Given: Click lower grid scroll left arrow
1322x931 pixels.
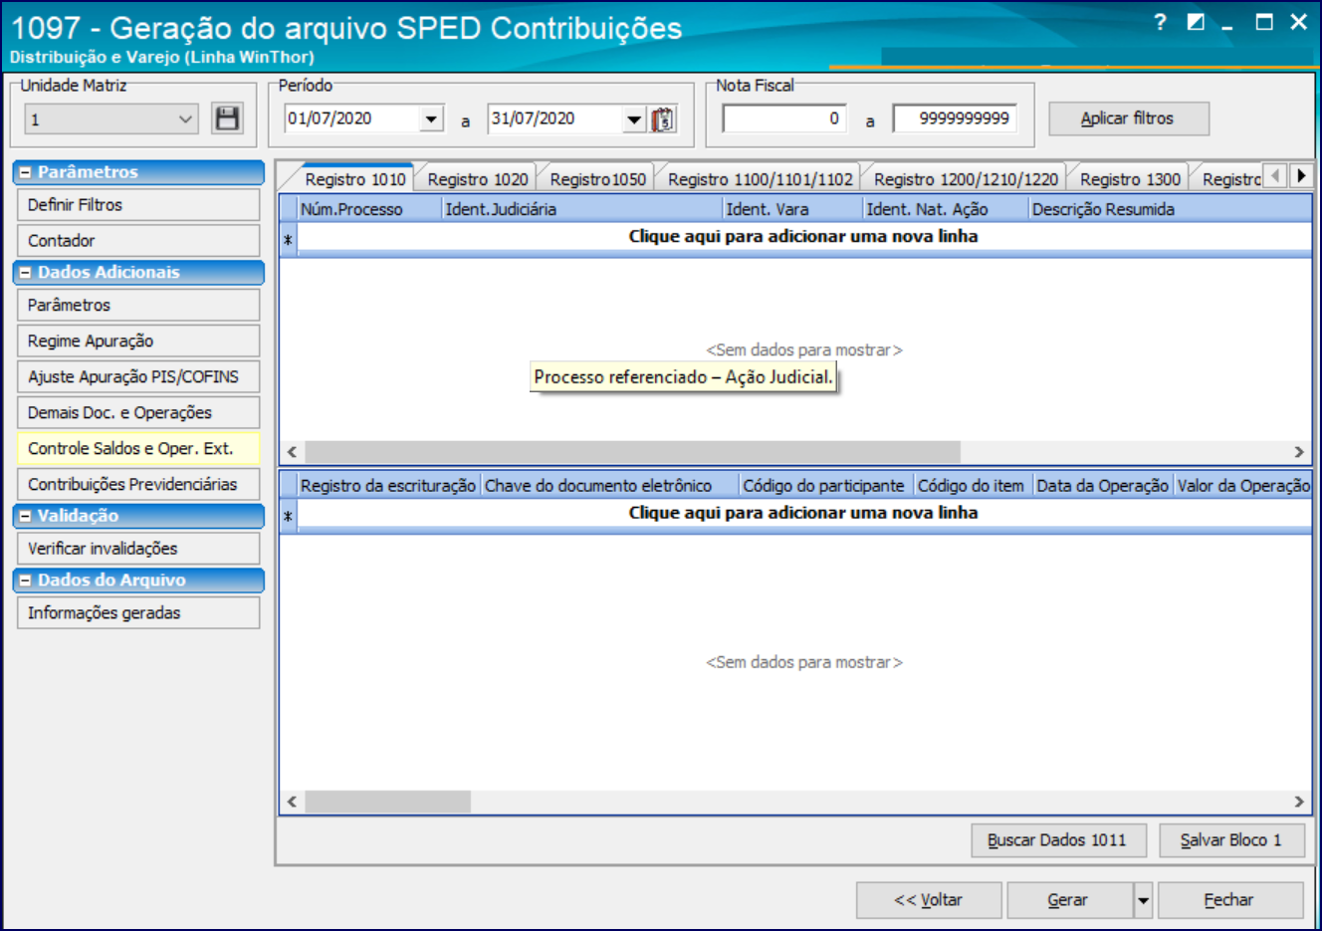Looking at the screenshot, I should [292, 802].
